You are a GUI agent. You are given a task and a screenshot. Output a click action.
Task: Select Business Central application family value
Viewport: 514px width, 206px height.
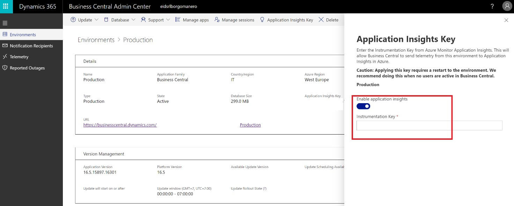coord(172,79)
